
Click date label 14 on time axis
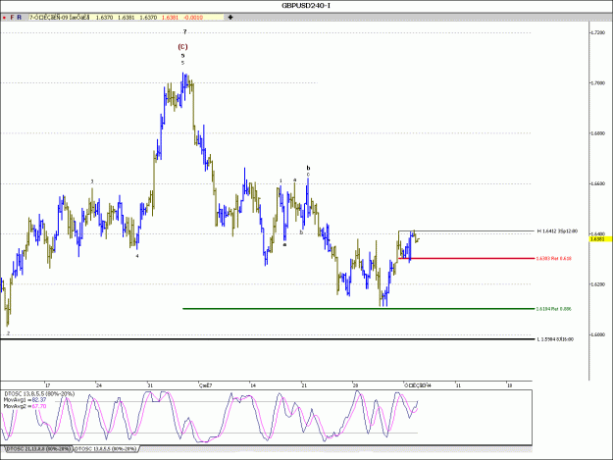253,385
